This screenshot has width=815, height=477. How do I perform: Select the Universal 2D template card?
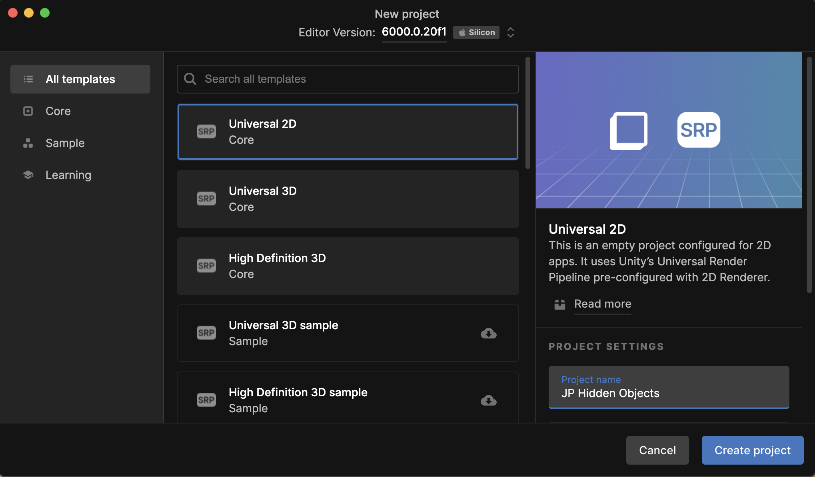(348, 132)
